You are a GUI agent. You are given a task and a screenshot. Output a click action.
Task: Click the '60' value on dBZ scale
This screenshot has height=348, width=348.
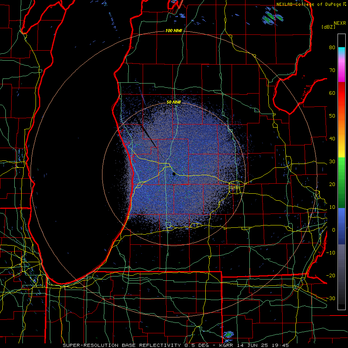click(x=332, y=93)
